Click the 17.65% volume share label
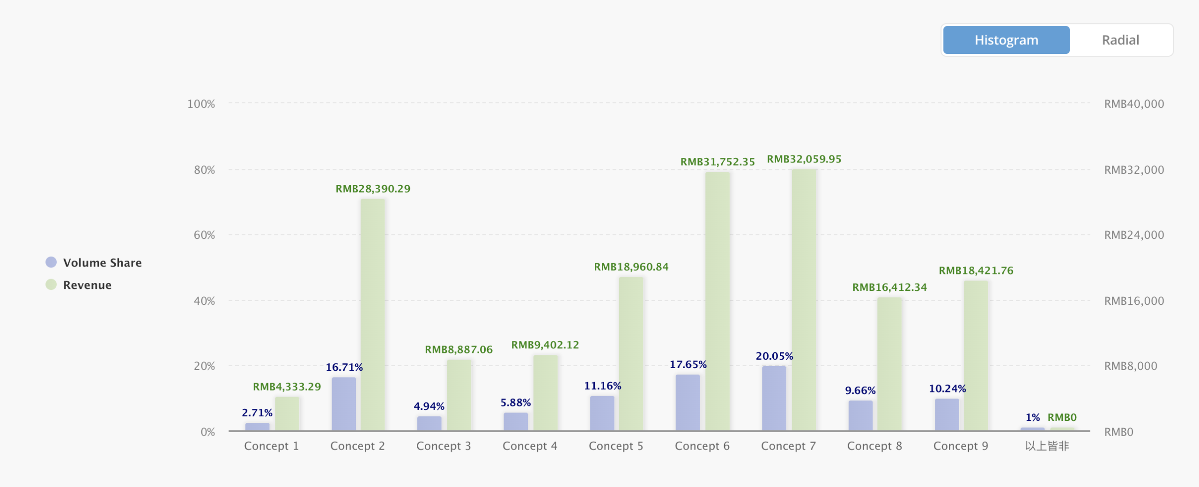 688,364
